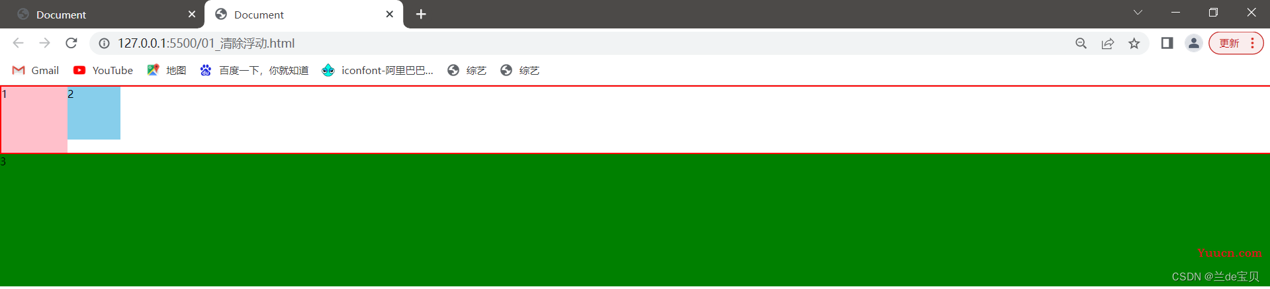The height and width of the screenshot is (289, 1270).
Task: Go back with the back arrow
Action: [18, 43]
